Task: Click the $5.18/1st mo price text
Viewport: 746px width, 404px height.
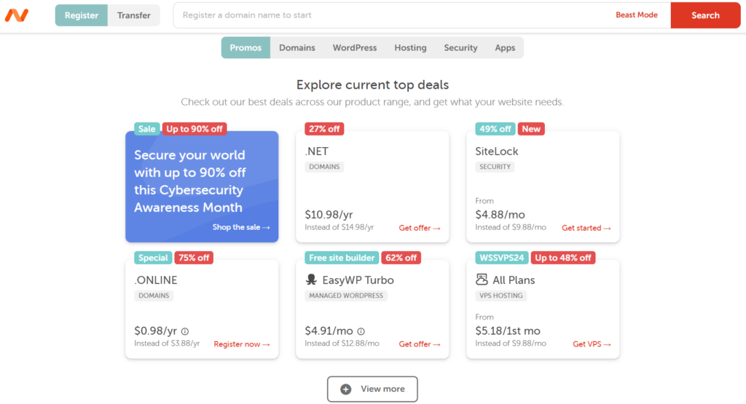Action: click(x=508, y=330)
